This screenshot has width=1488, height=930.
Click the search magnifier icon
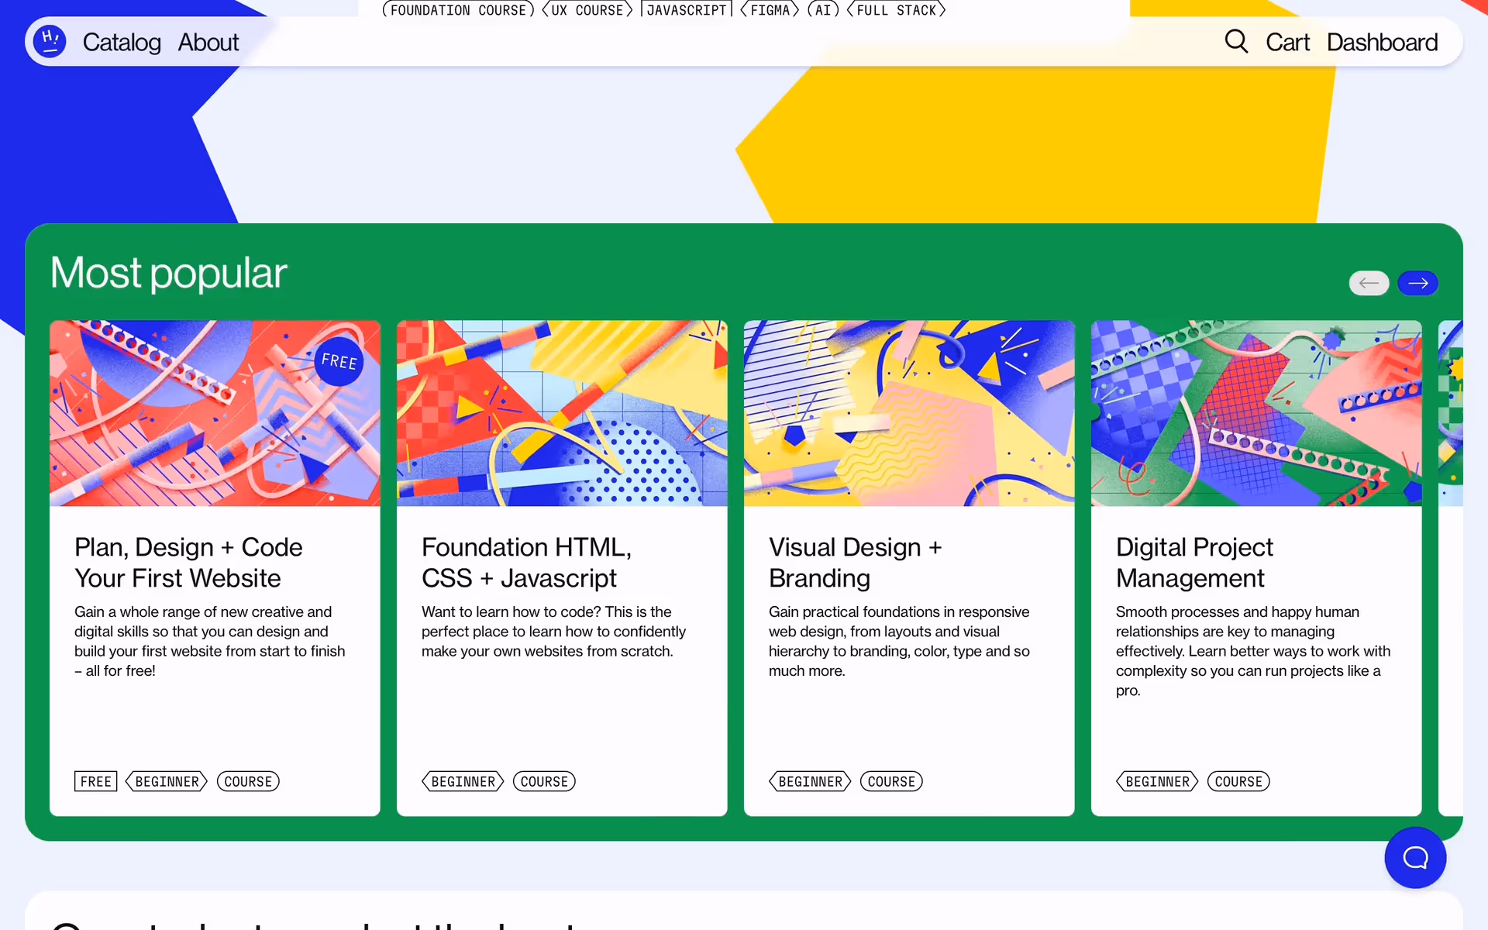[x=1236, y=41]
